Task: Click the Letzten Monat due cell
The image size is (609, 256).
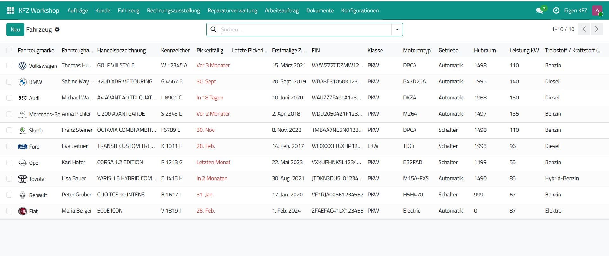Action: point(213,162)
